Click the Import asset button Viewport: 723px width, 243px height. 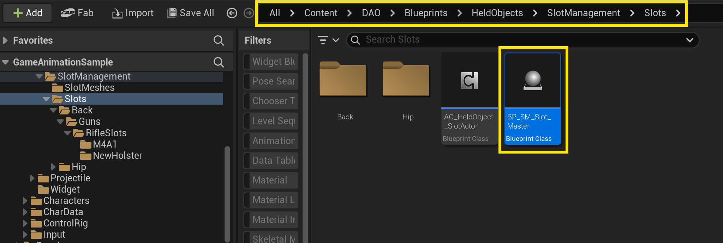tap(133, 13)
